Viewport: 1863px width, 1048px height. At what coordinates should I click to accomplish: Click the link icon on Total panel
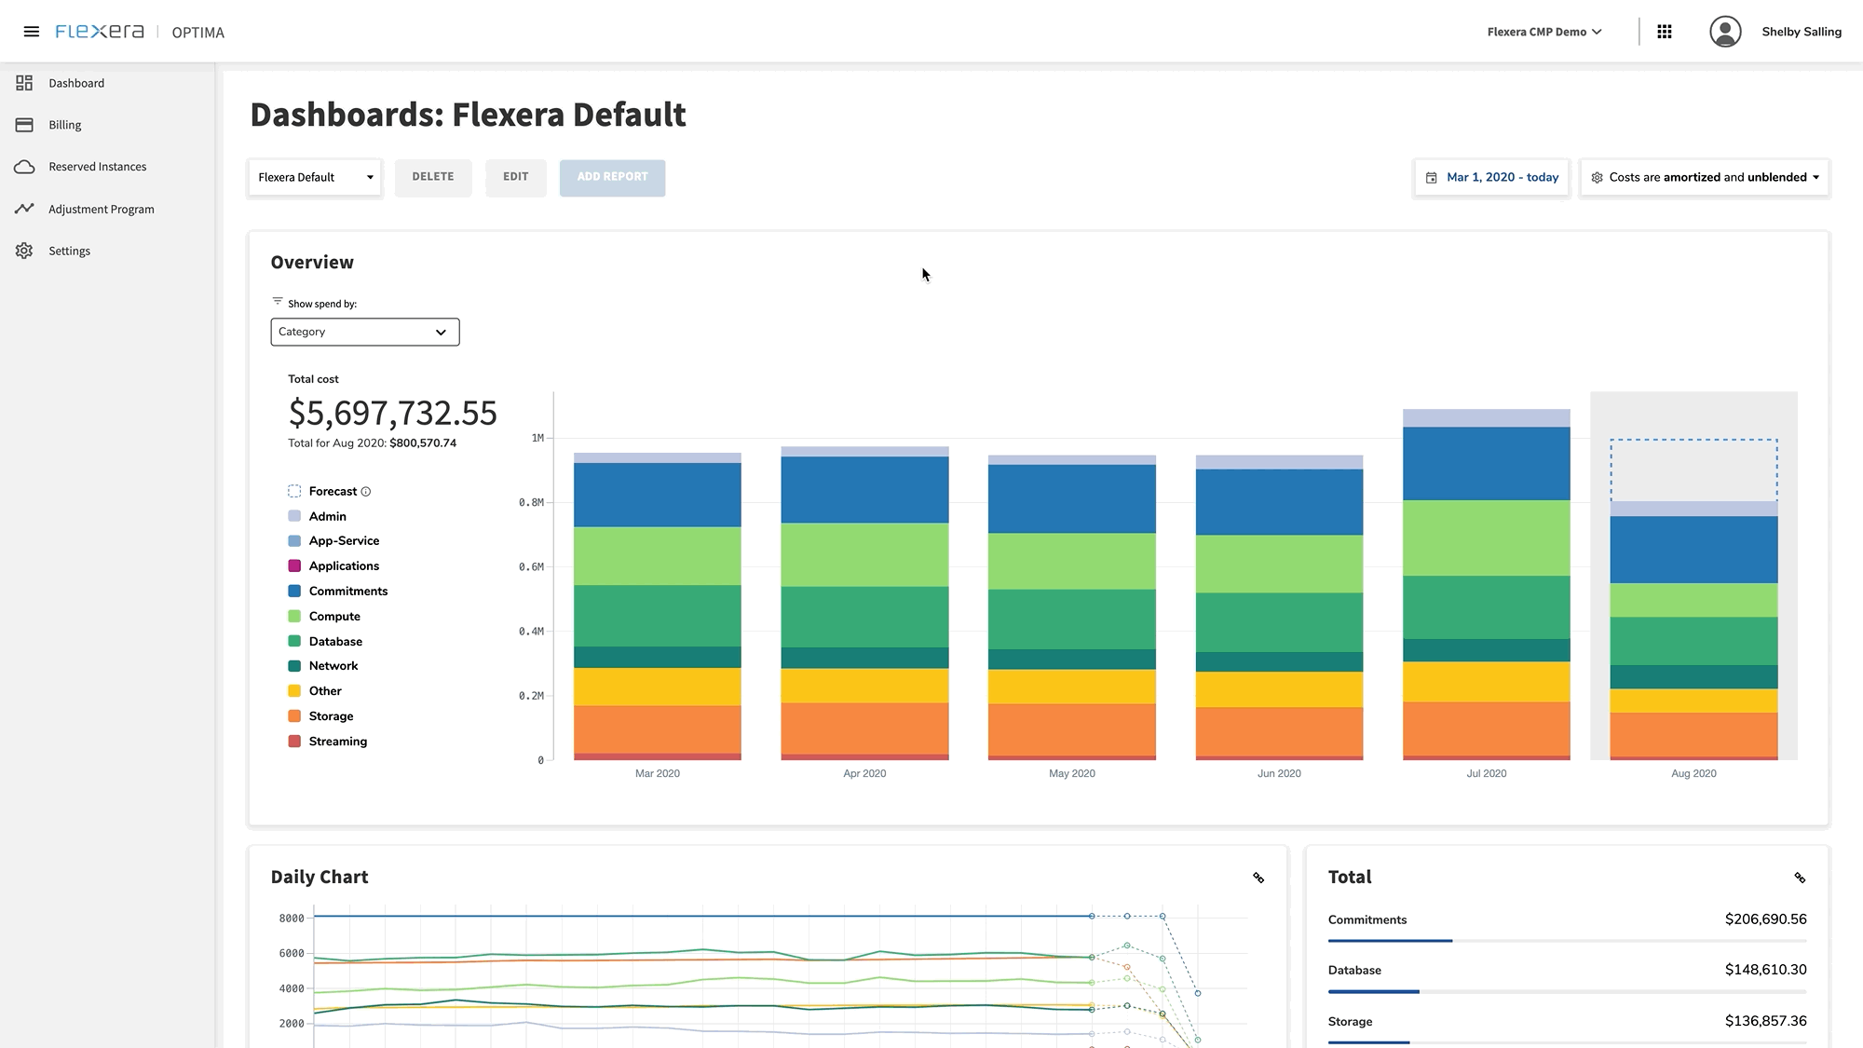click(x=1800, y=878)
